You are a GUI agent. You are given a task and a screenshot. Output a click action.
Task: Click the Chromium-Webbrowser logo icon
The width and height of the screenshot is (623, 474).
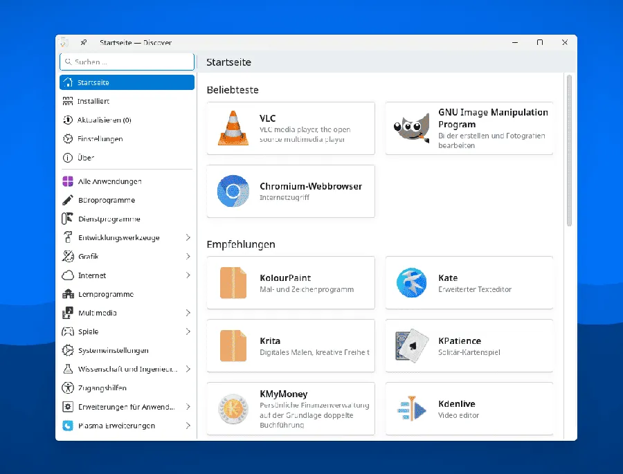click(233, 191)
